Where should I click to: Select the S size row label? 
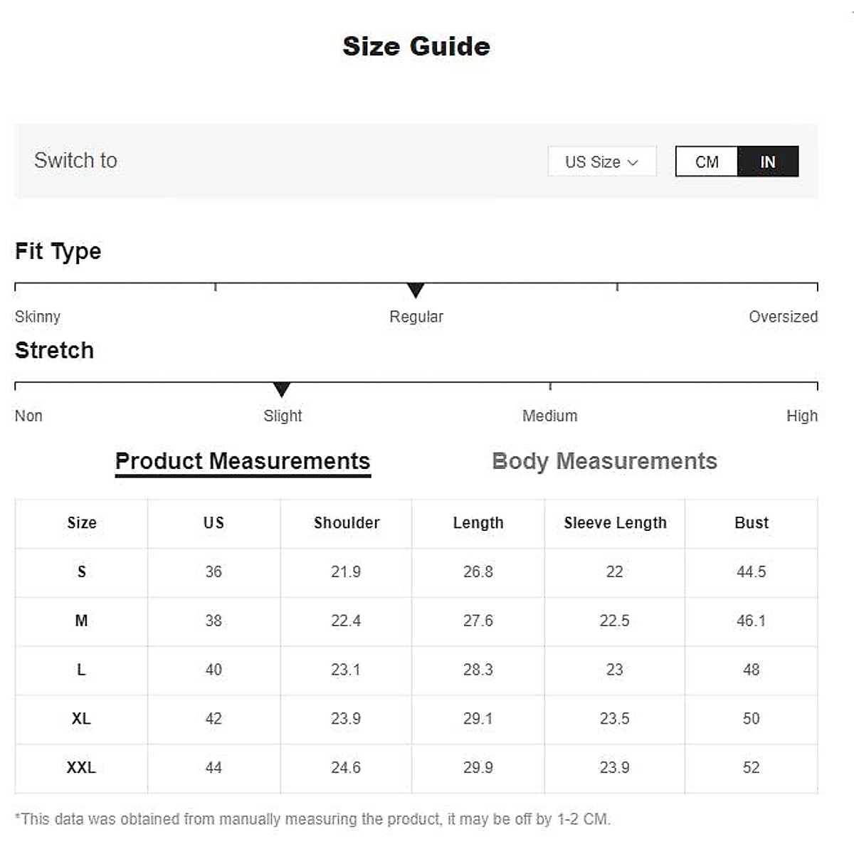pyautogui.click(x=82, y=571)
